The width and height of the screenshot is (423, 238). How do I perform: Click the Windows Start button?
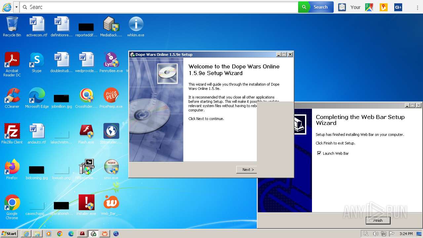tap(9, 233)
